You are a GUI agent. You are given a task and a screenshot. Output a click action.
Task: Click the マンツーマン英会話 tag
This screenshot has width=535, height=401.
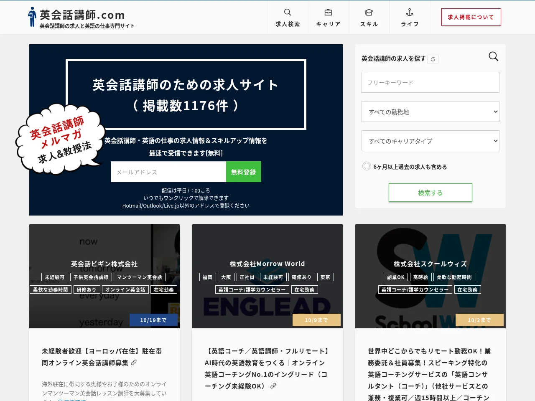point(140,277)
